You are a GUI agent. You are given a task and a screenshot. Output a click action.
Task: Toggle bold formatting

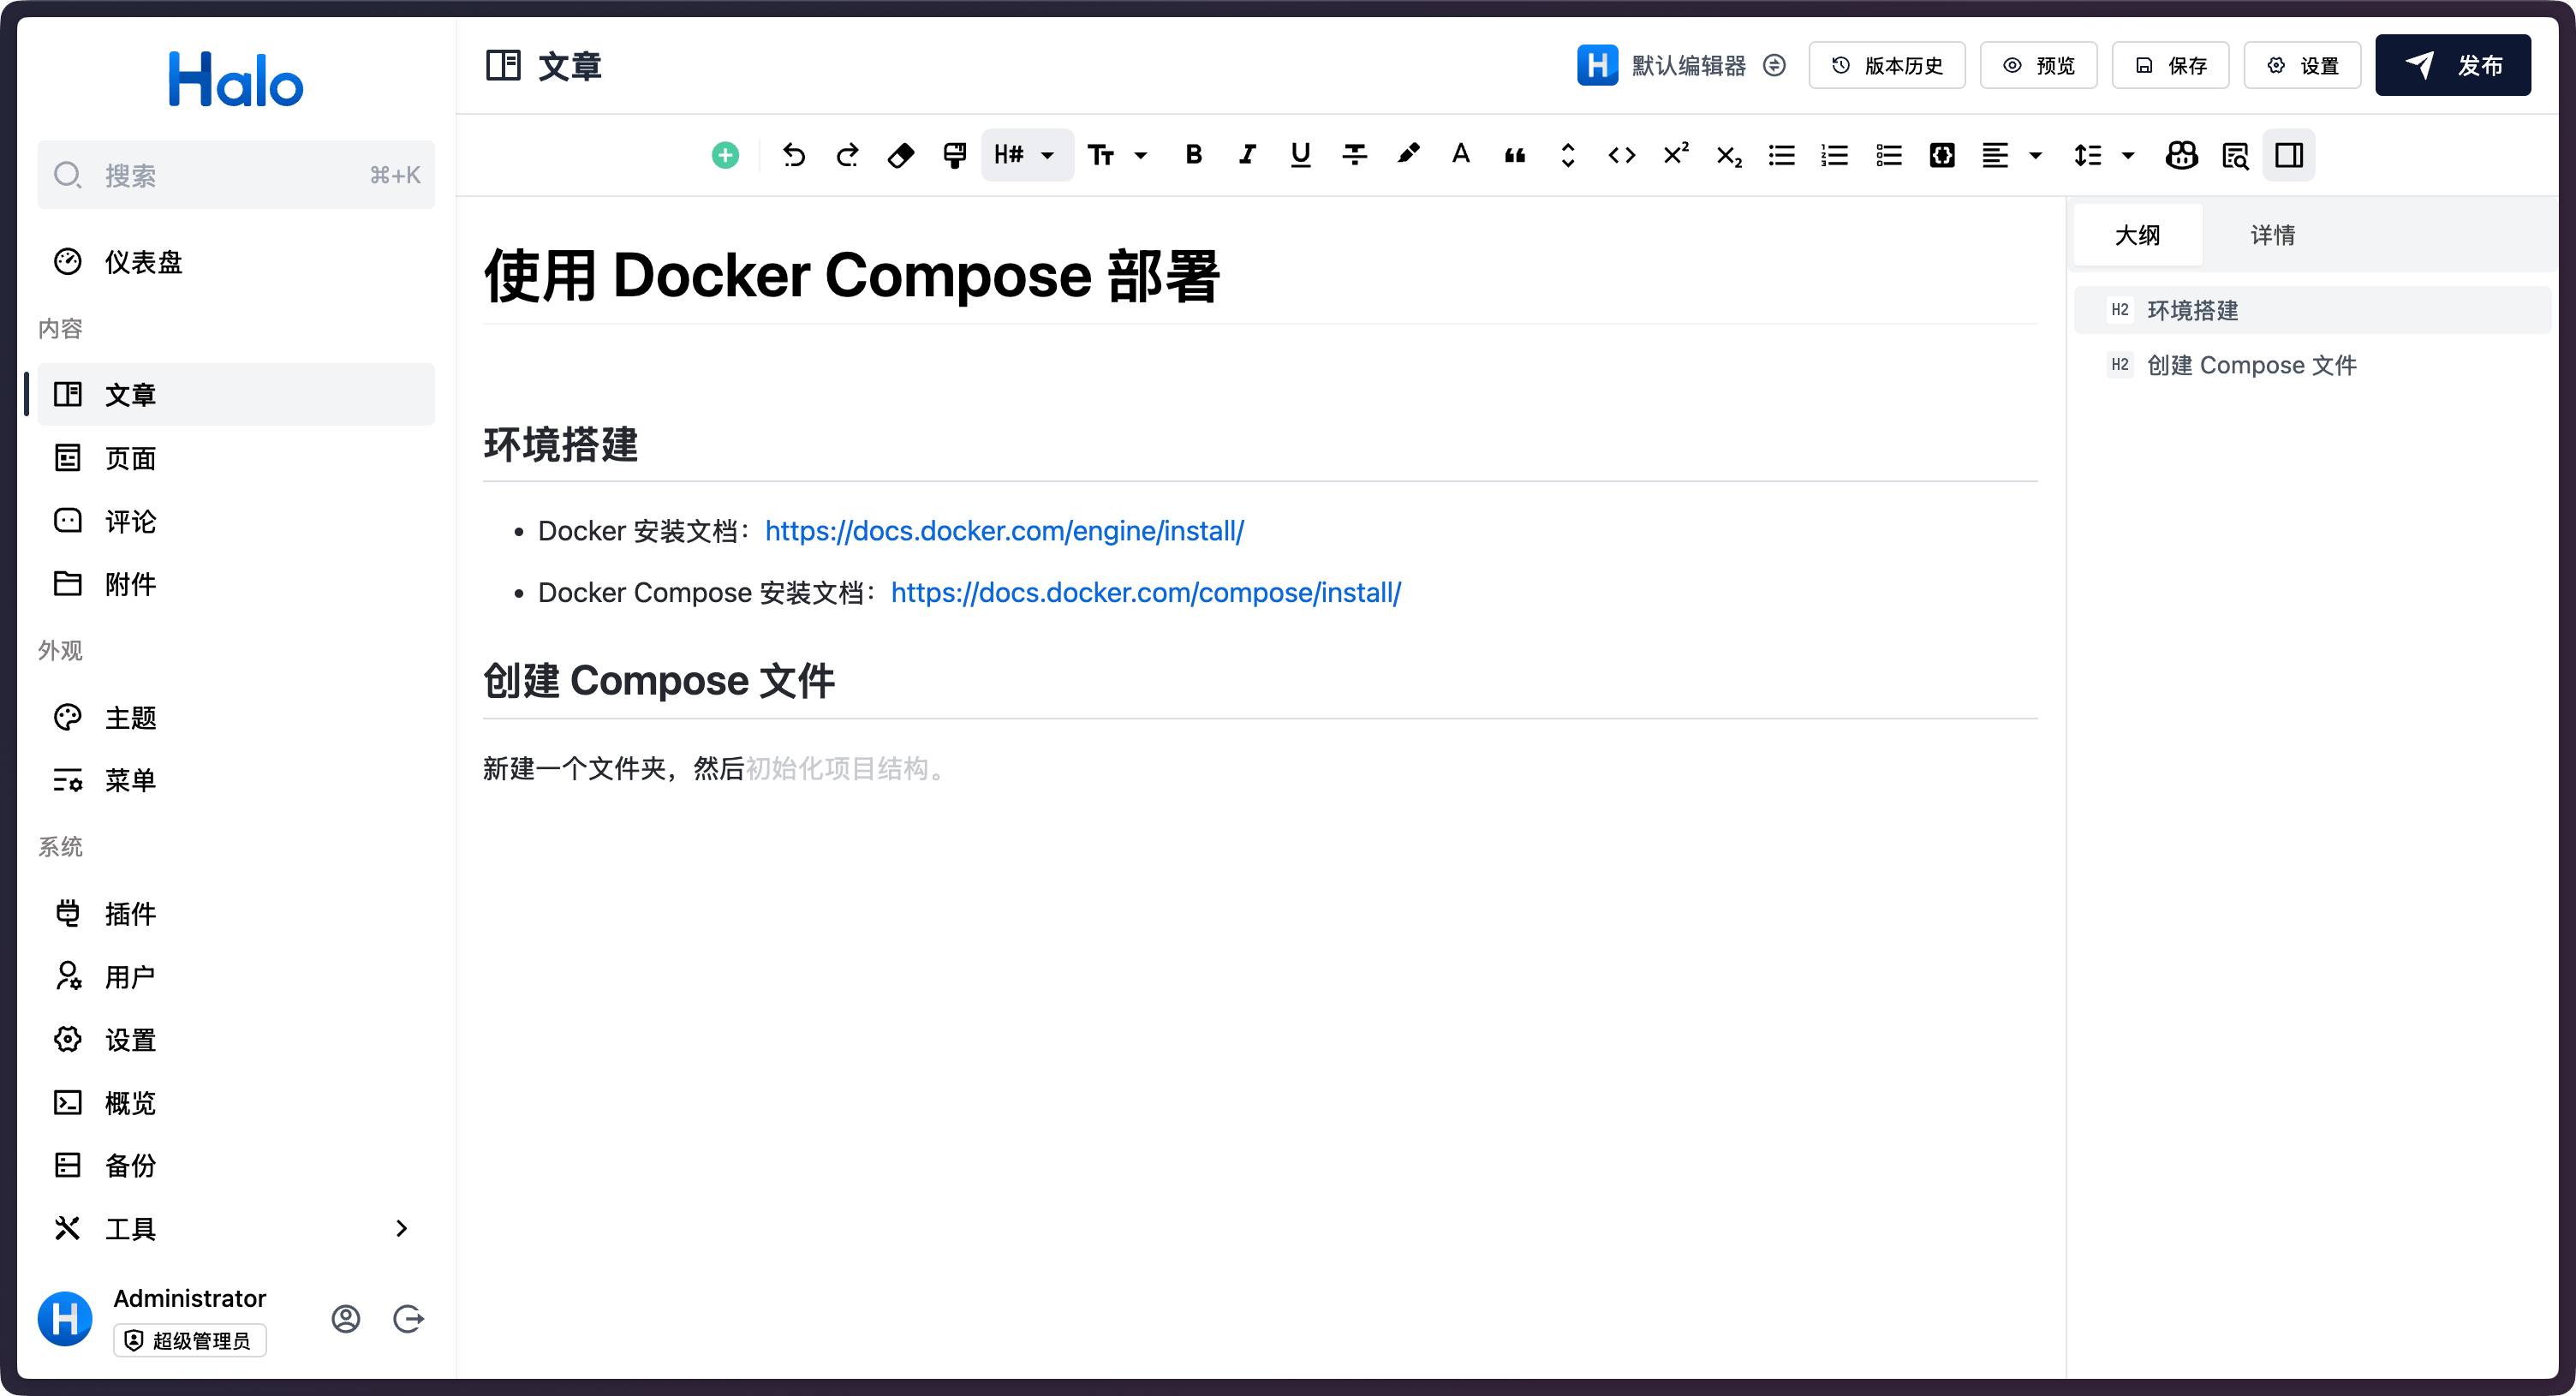1193,155
